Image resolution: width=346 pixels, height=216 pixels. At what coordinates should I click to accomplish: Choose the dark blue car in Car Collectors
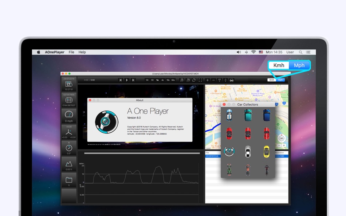[x=267, y=115]
